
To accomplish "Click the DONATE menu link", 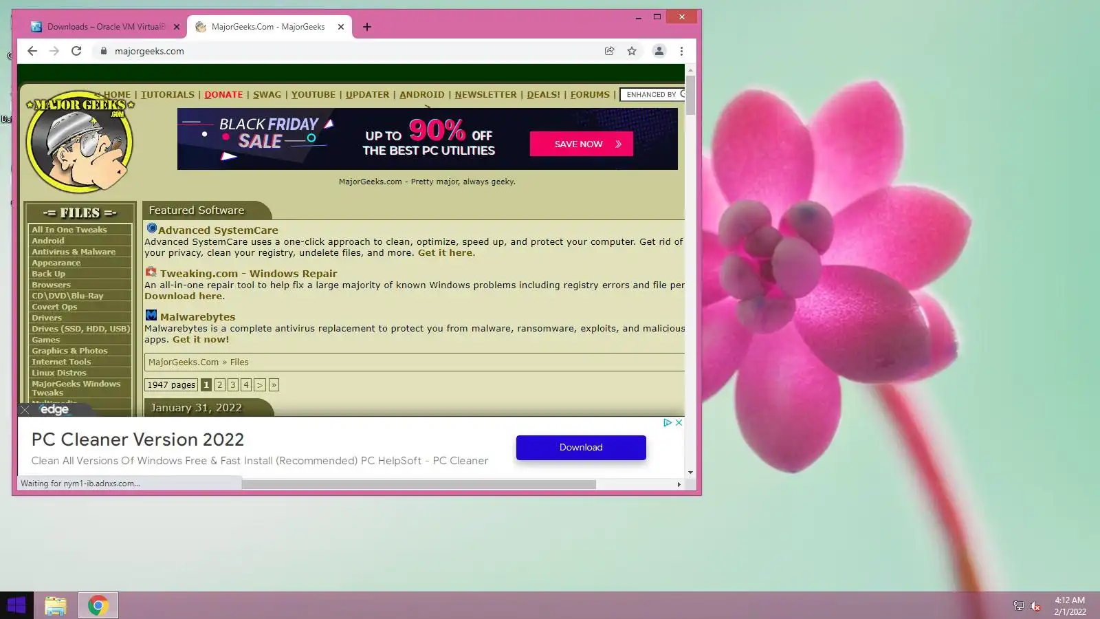I will click(x=223, y=95).
